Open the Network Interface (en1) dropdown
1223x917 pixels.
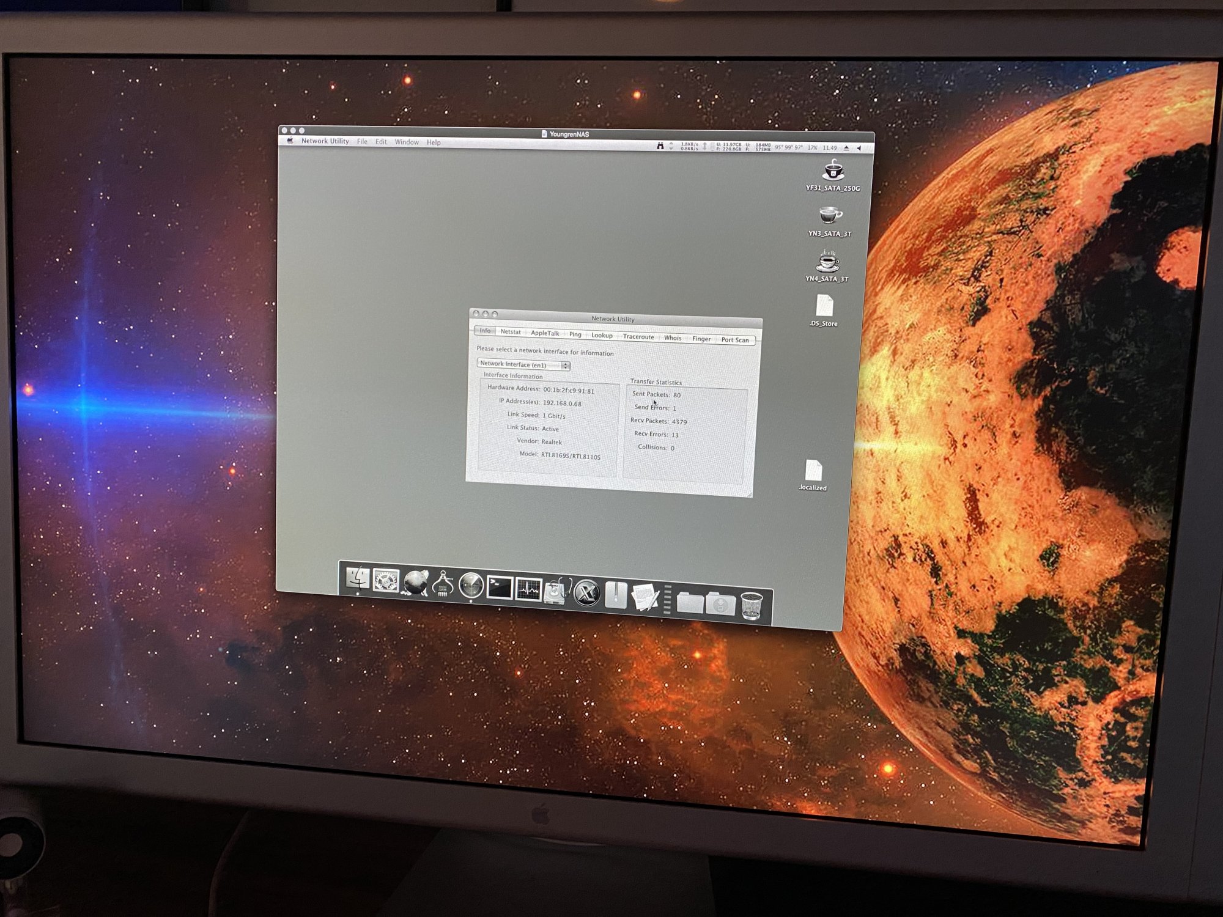coord(523,364)
